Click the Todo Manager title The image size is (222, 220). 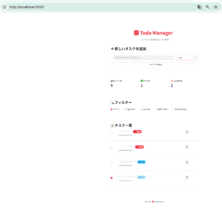point(156,33)
